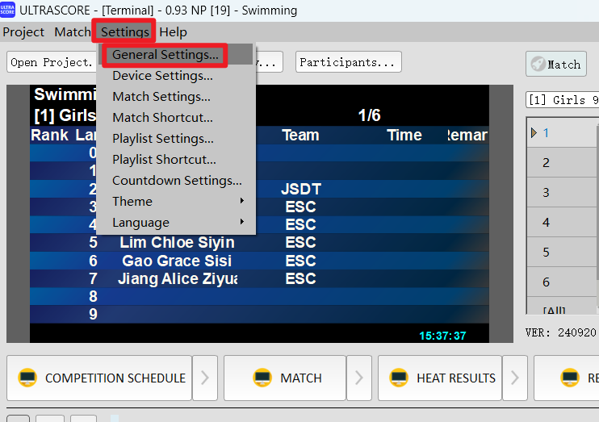Open the Theme submenu
This screenshot has height=422, width=599.
click(176, 202)
